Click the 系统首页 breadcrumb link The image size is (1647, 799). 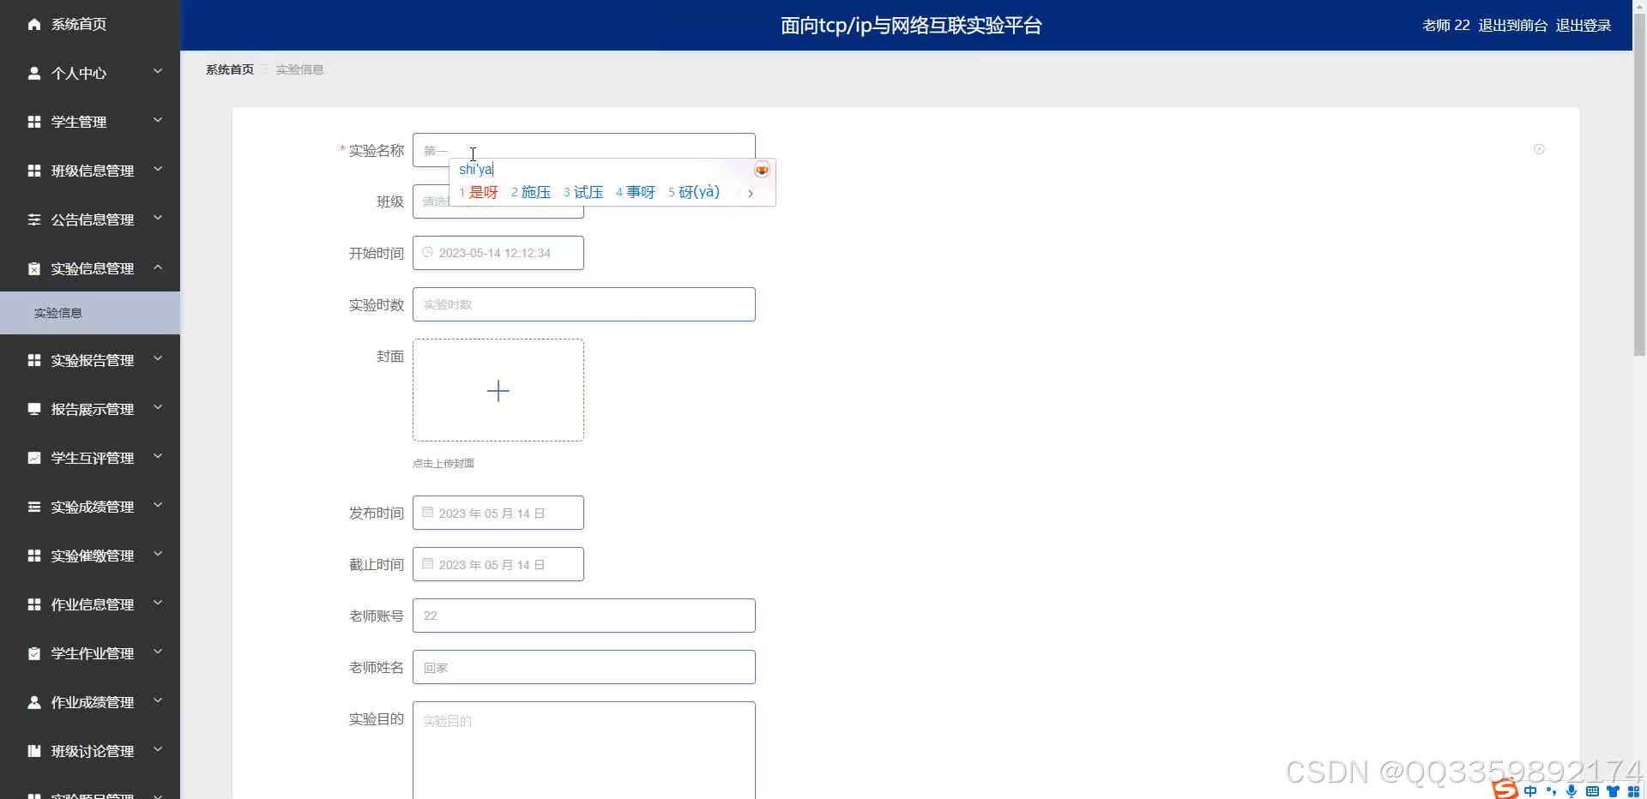coord(230,69)
